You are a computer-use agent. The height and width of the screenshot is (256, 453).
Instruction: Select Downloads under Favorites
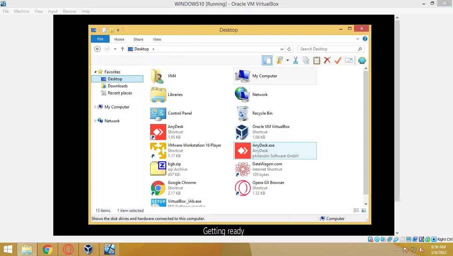118,86
